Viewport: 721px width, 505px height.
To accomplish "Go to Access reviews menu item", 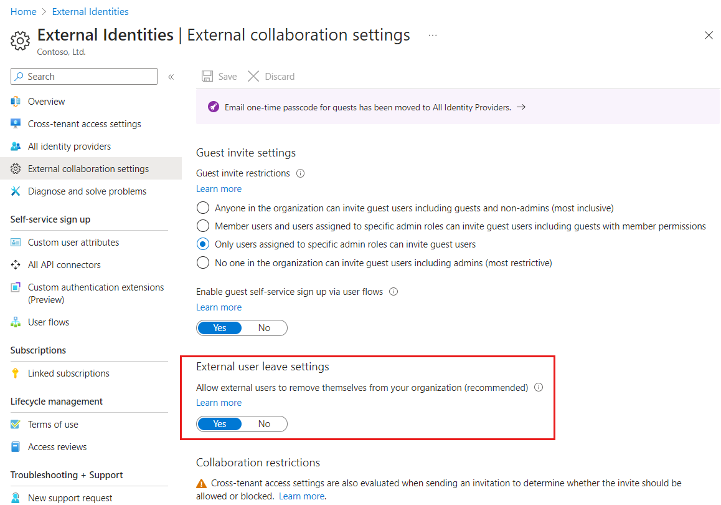I will pos(57,447).
